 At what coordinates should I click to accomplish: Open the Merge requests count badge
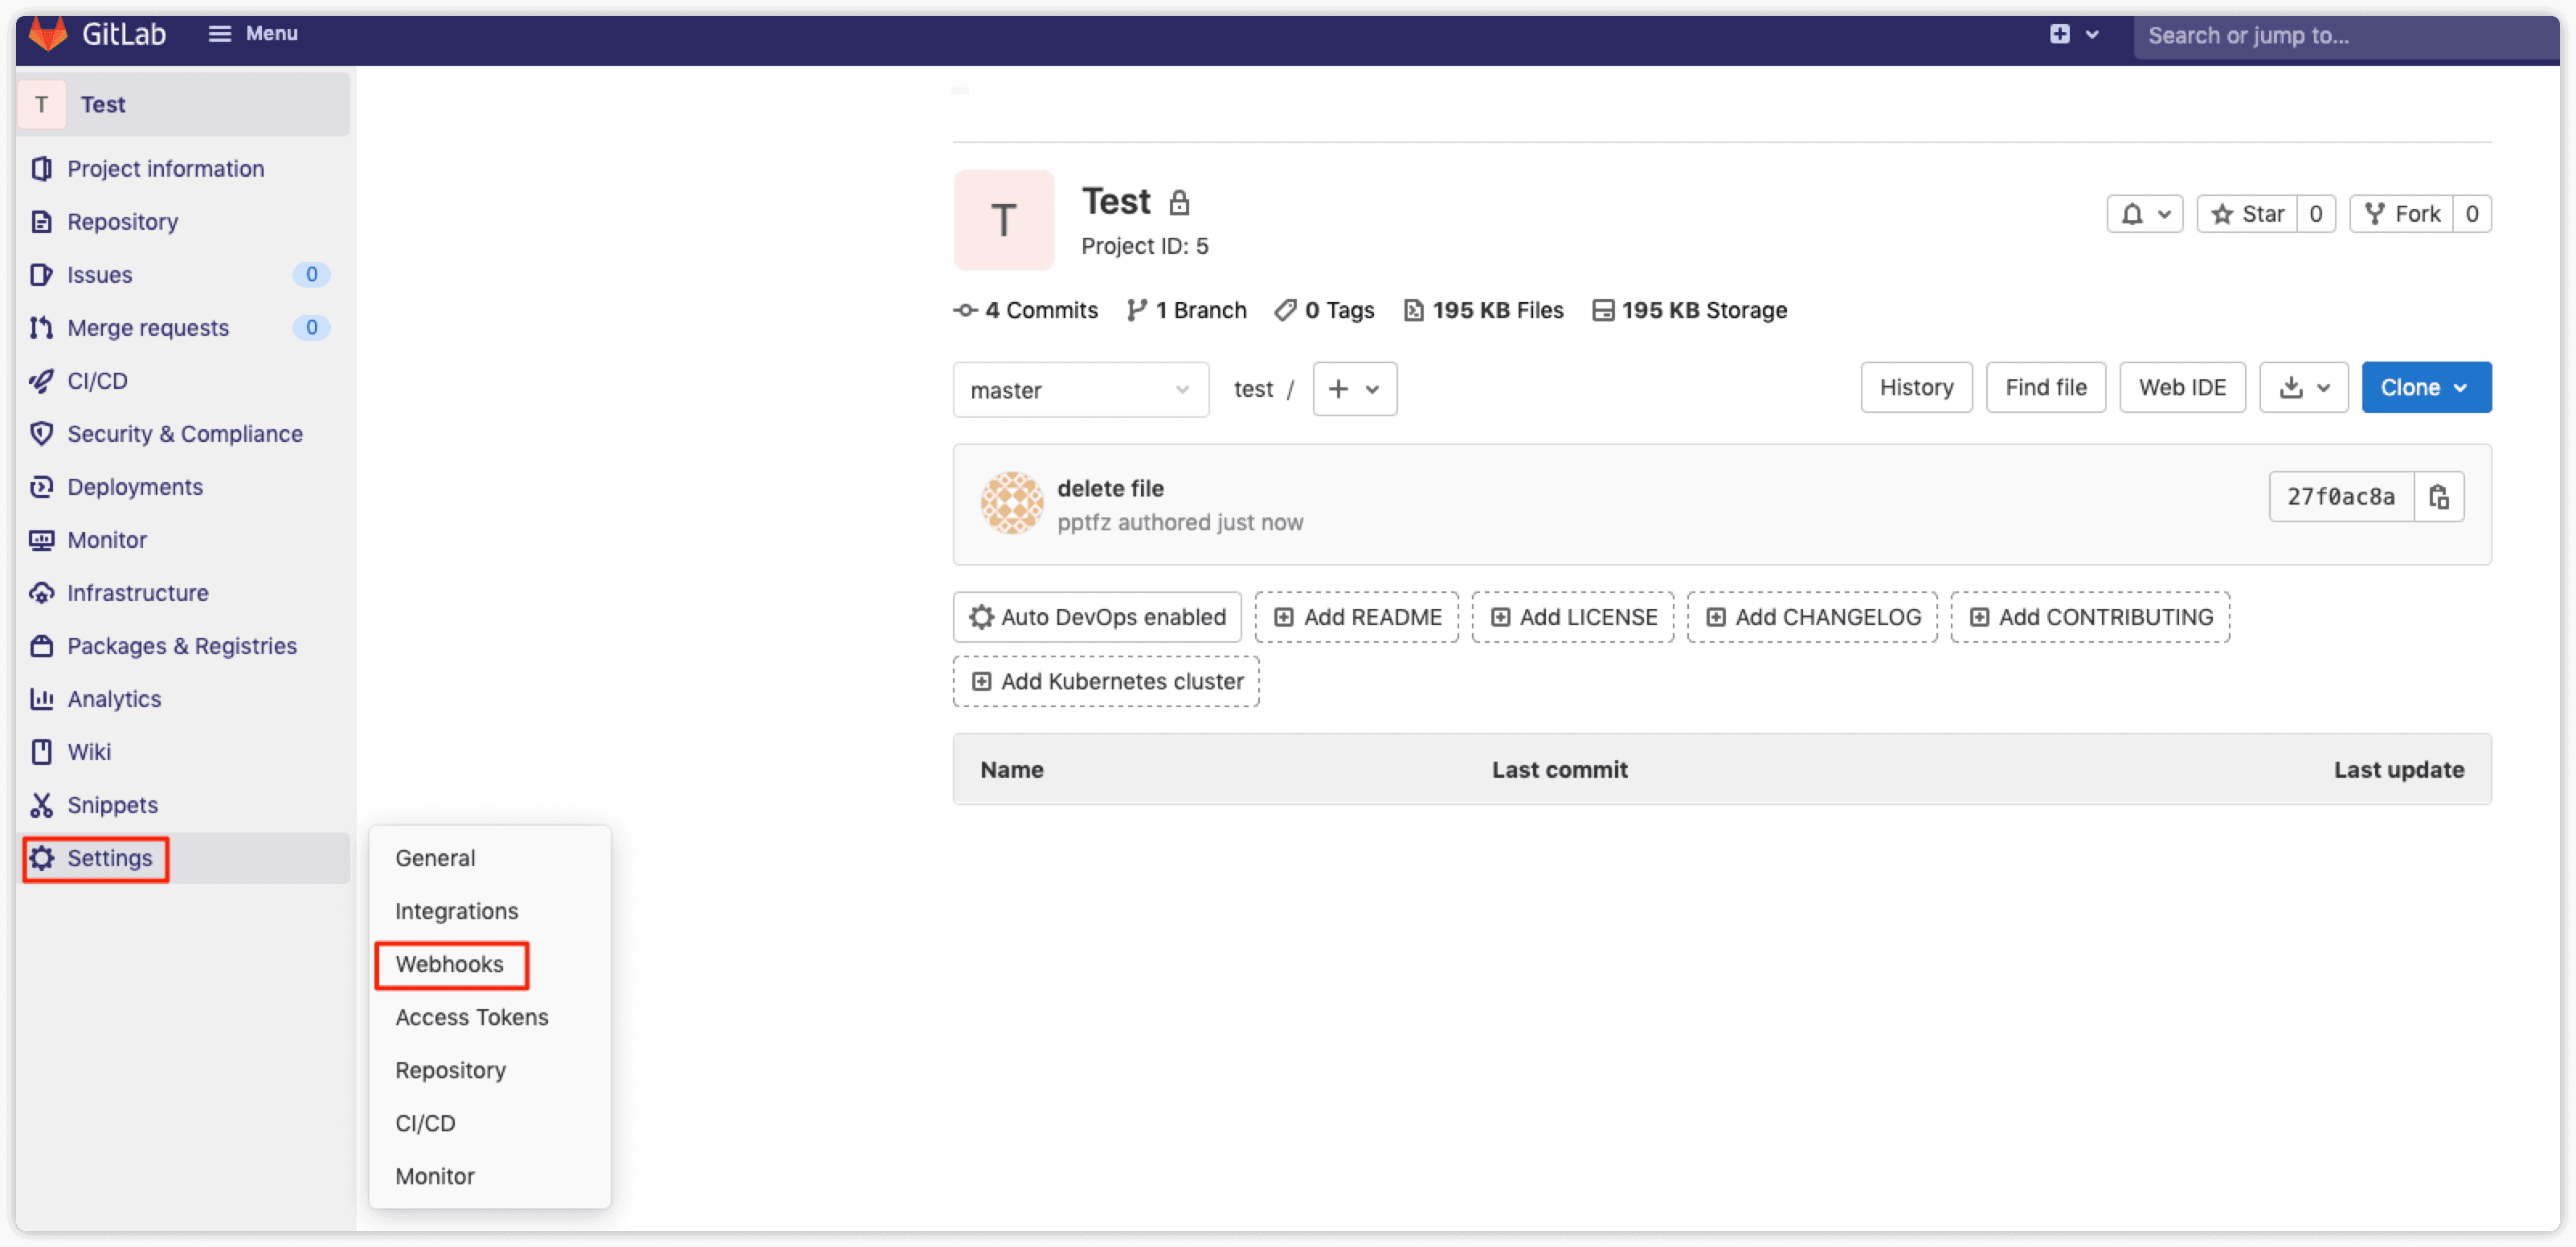[311, 327]
